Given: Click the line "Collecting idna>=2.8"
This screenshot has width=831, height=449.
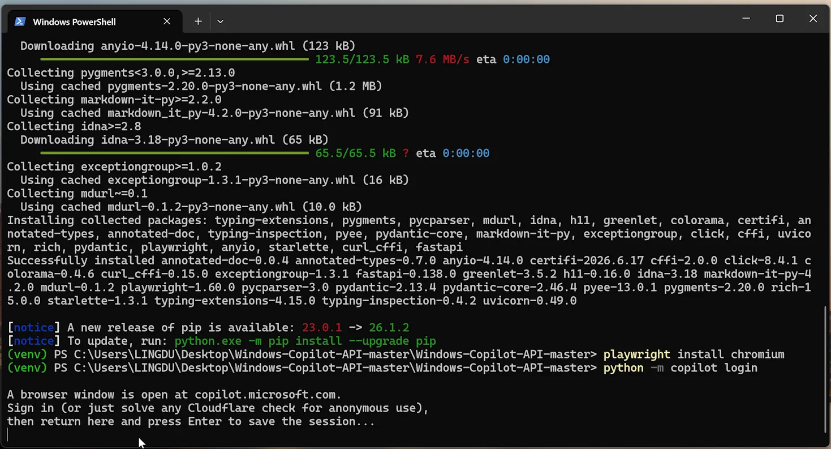Looking at the screenshot, I should pyautogui.click(x=74, y=126).
